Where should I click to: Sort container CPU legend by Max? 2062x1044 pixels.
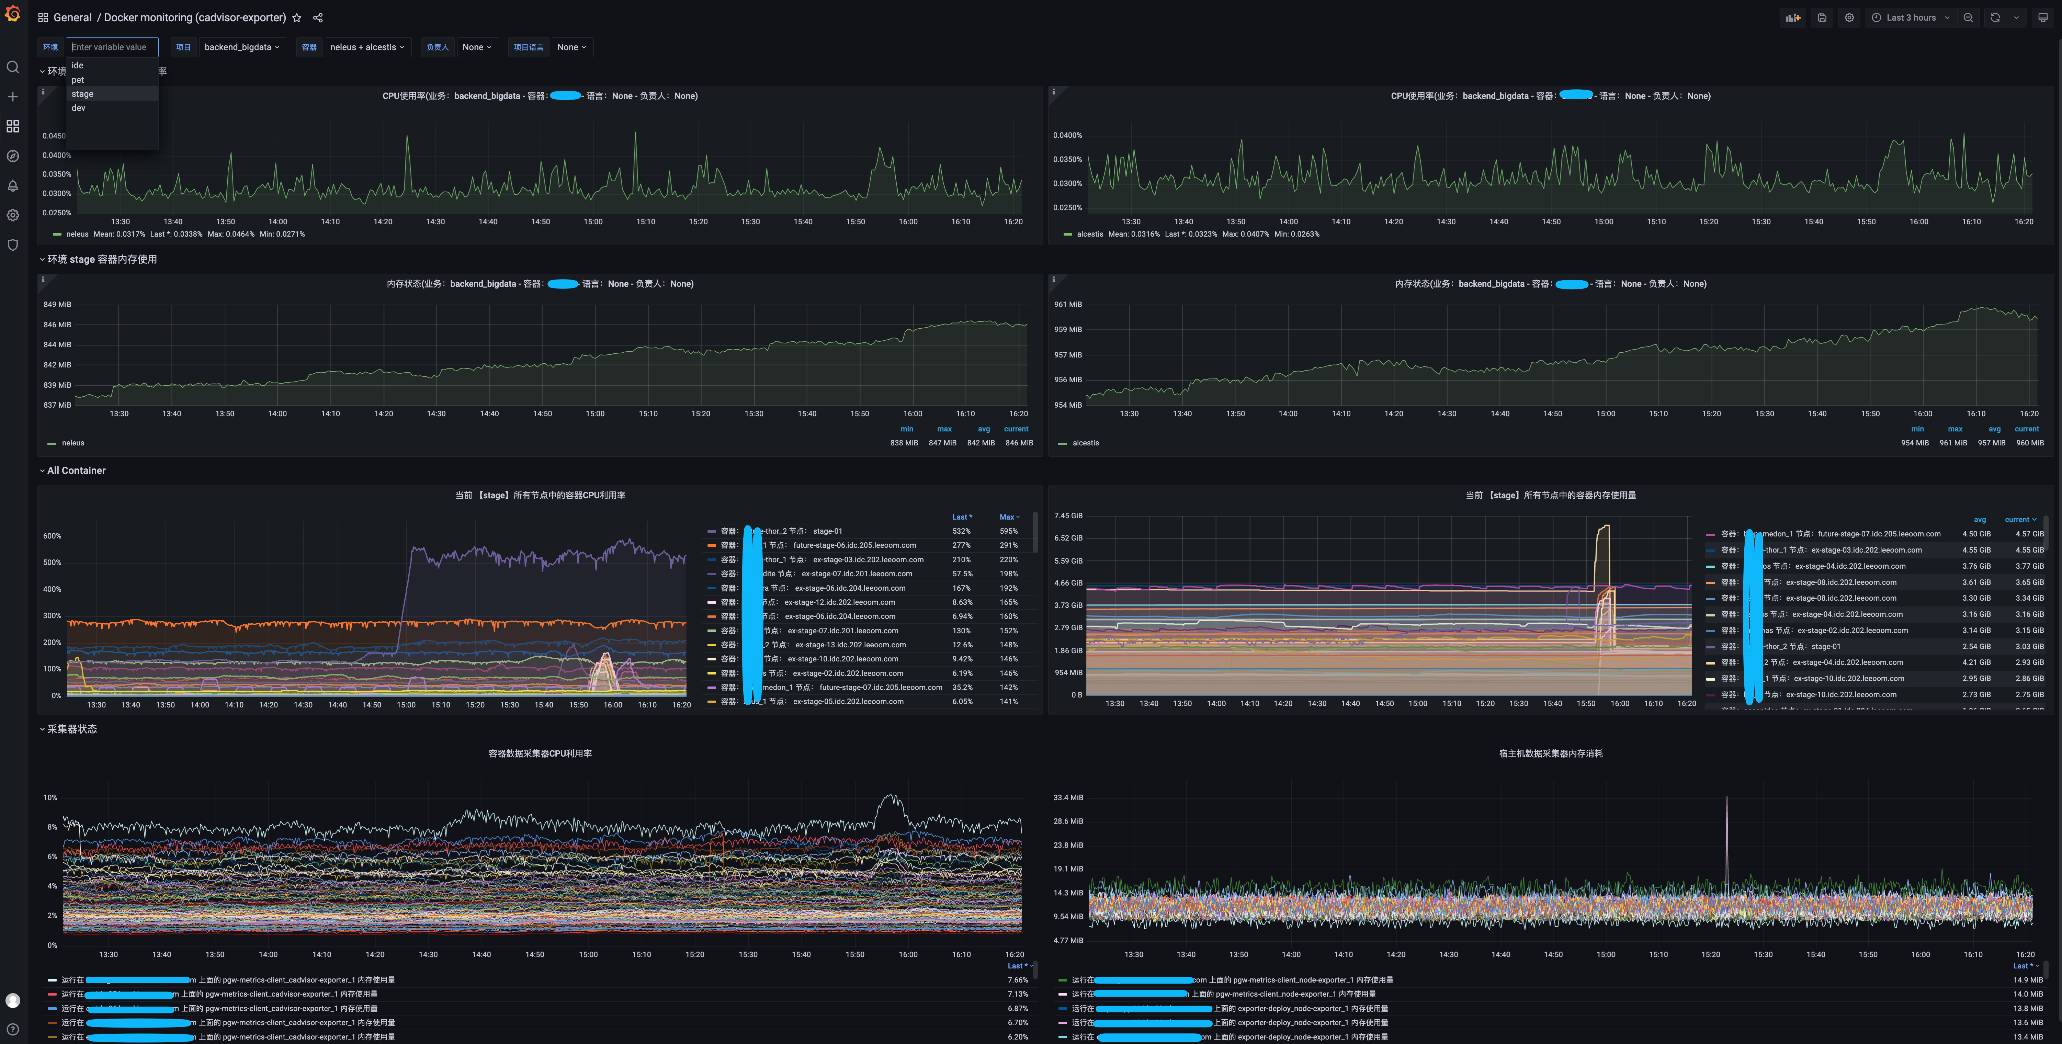click(x=1009, y=517)
